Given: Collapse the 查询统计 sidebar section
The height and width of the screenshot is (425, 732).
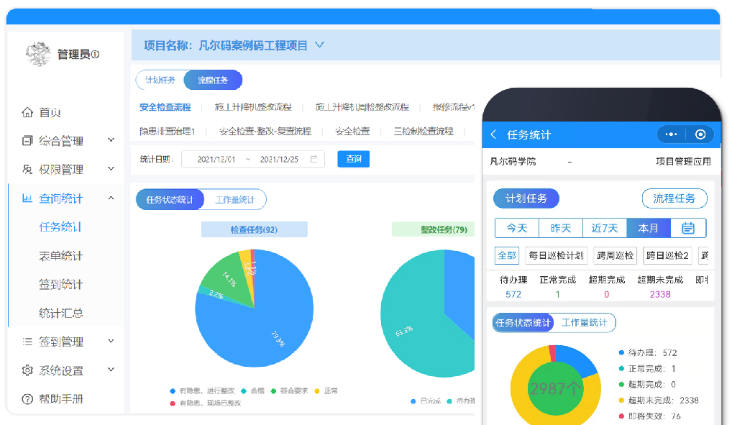Looking at the screenshot, I should (111, 198).
